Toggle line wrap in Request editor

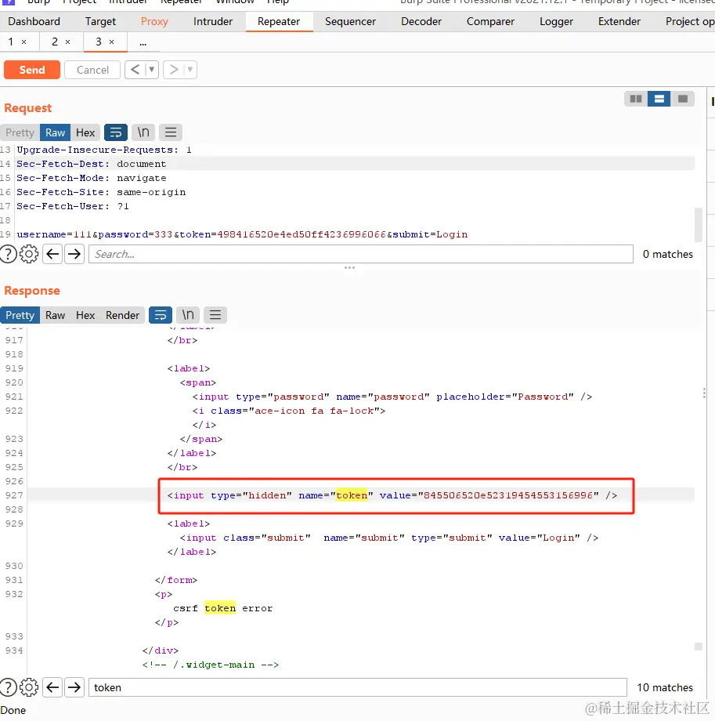[116, 133]
